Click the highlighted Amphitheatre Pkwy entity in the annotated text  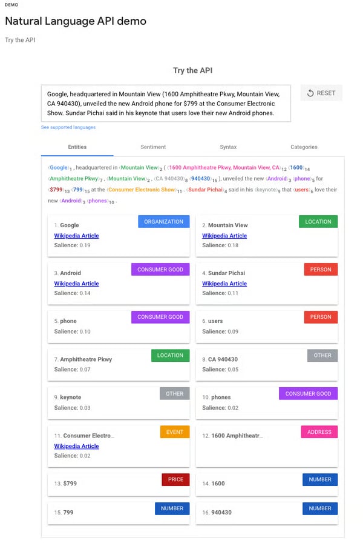[74, 179]
